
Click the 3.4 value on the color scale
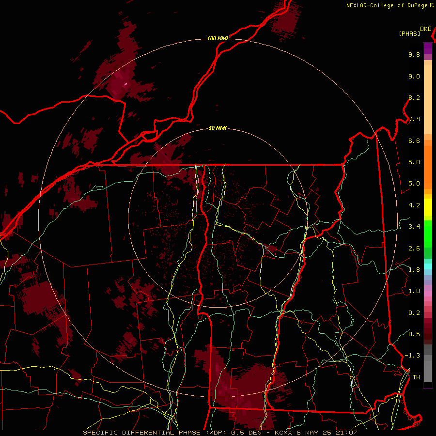[414, 227]
